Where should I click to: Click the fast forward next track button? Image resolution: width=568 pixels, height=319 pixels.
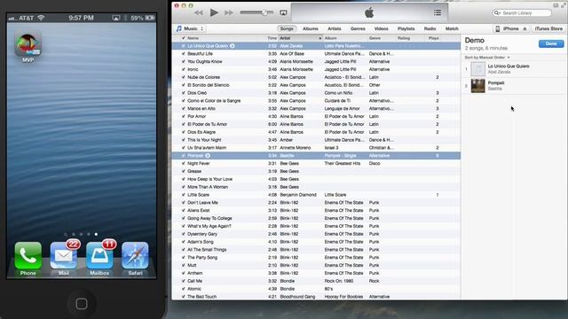point(229,12)
